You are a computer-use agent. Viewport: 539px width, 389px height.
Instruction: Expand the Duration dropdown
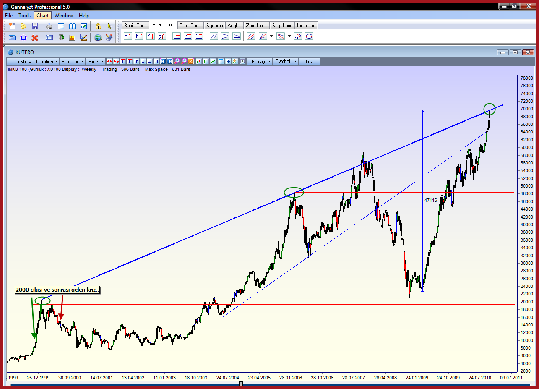pyautogui.click(x=46, y=61)
